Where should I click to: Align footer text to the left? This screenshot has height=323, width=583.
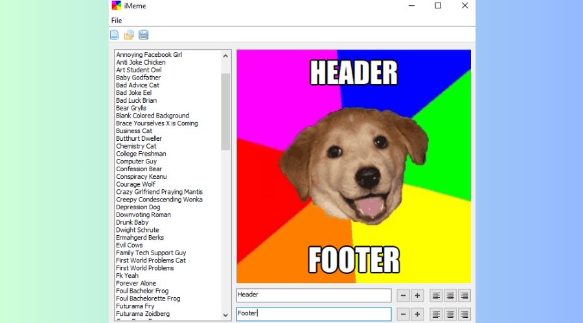pos(436,314)
